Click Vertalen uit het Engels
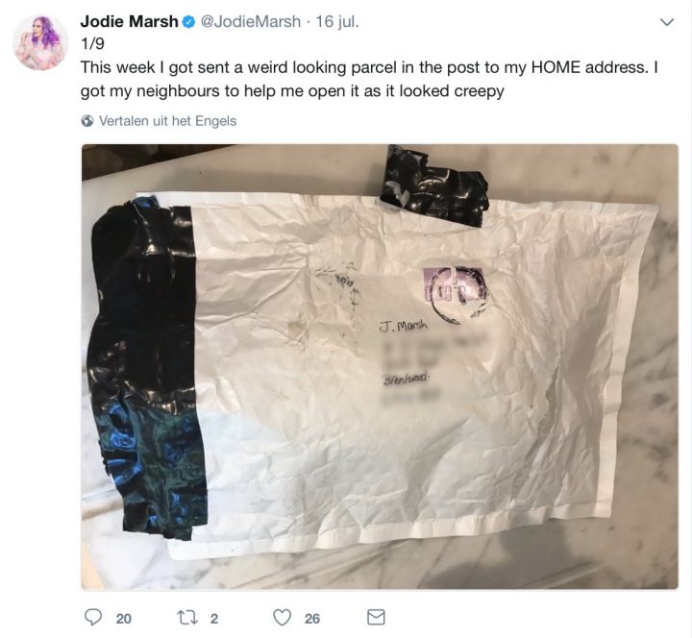The height and width of the screenshot is (638, 692). [167, 121]
